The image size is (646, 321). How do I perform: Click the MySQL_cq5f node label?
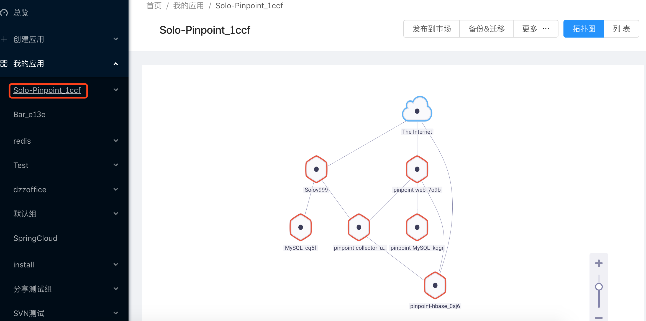[301, 248]
